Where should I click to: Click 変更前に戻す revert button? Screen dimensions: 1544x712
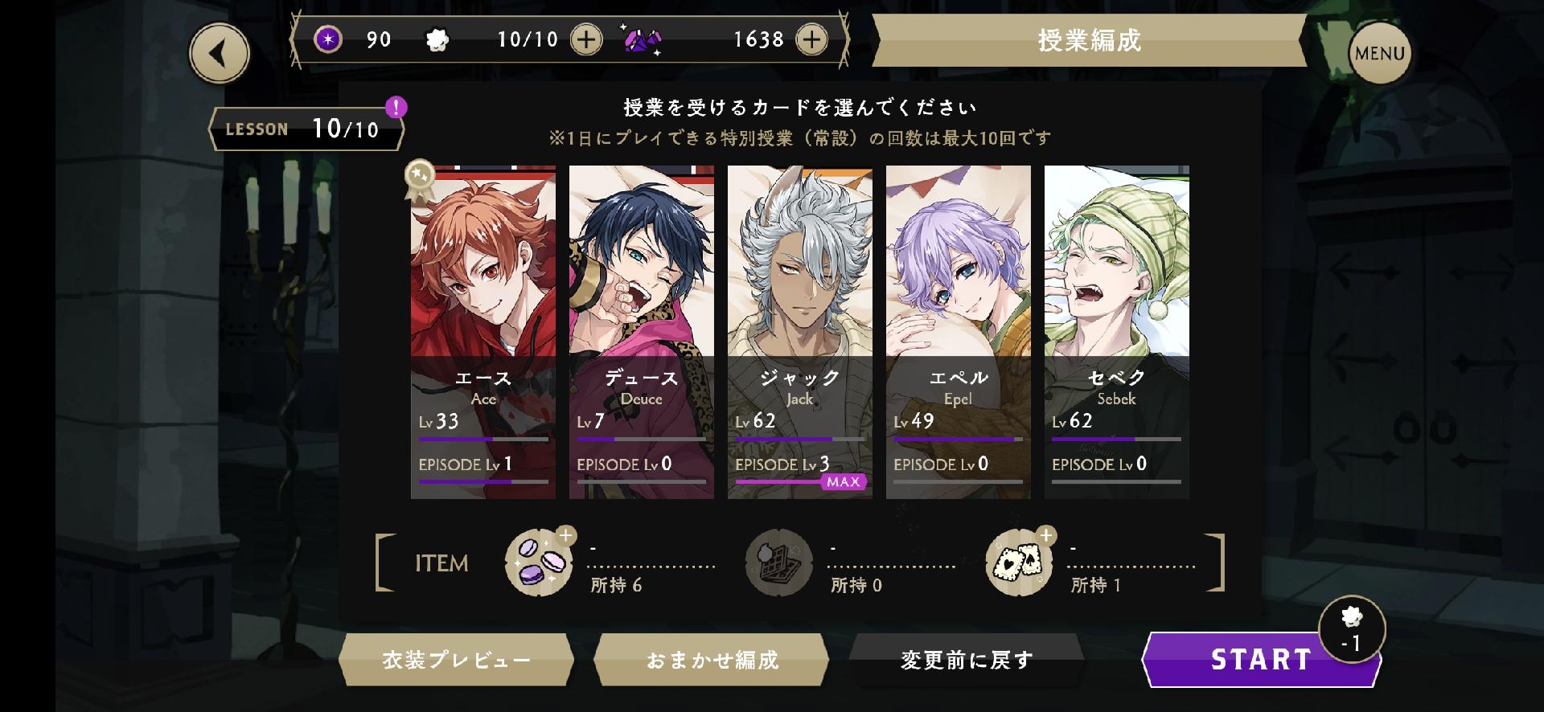coord(967,660)
